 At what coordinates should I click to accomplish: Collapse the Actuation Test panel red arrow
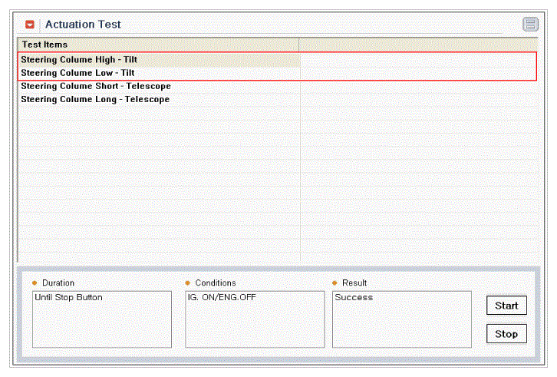tap(30, 25)
